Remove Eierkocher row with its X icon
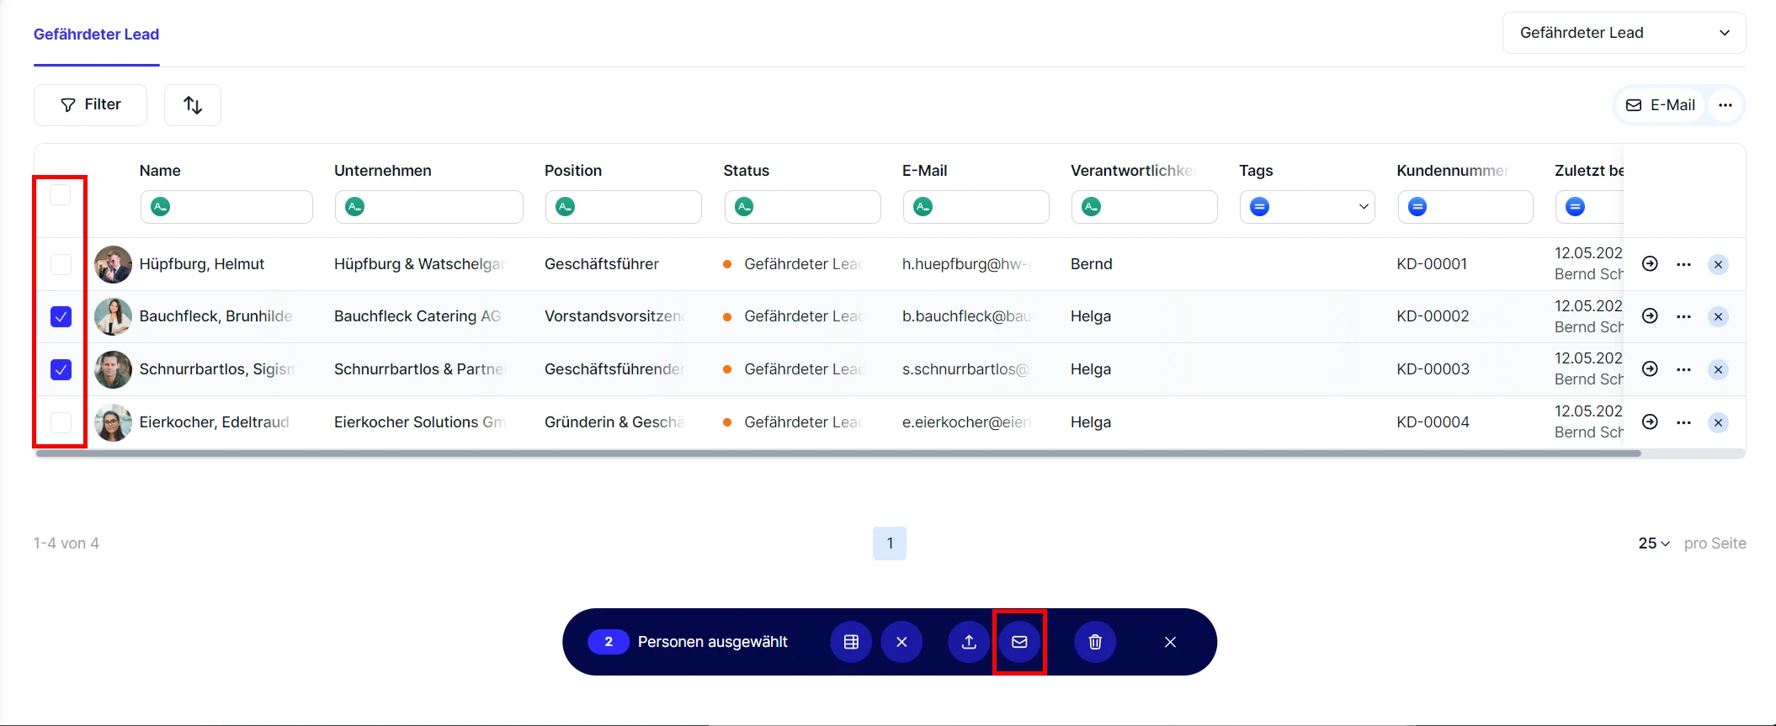This screenshot has width=1776, height=726. coord(1718,422)
